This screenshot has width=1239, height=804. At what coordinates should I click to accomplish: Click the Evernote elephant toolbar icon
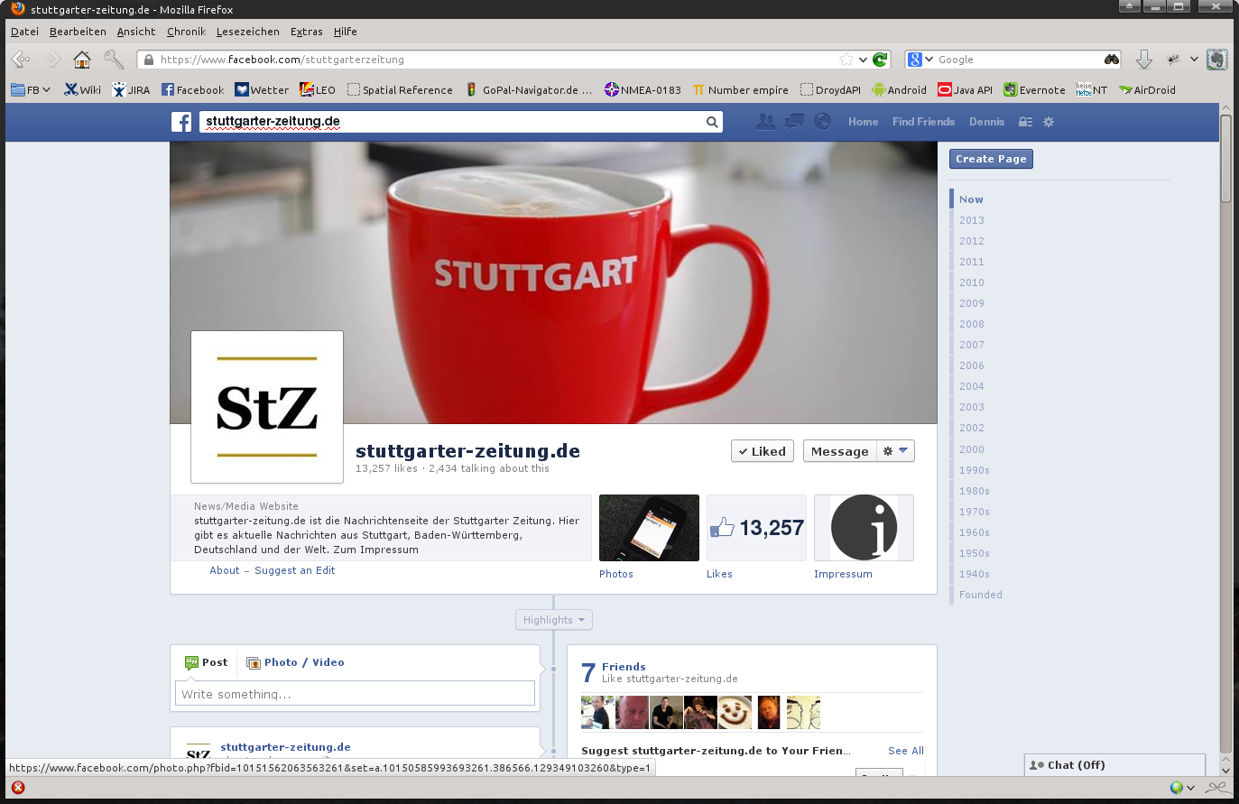tap(1217, 60)
